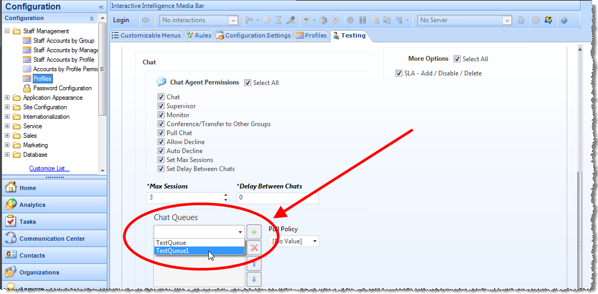Click the Customize List link
The width and height of the screenshot is (598, 294).
tap(49, 168)
